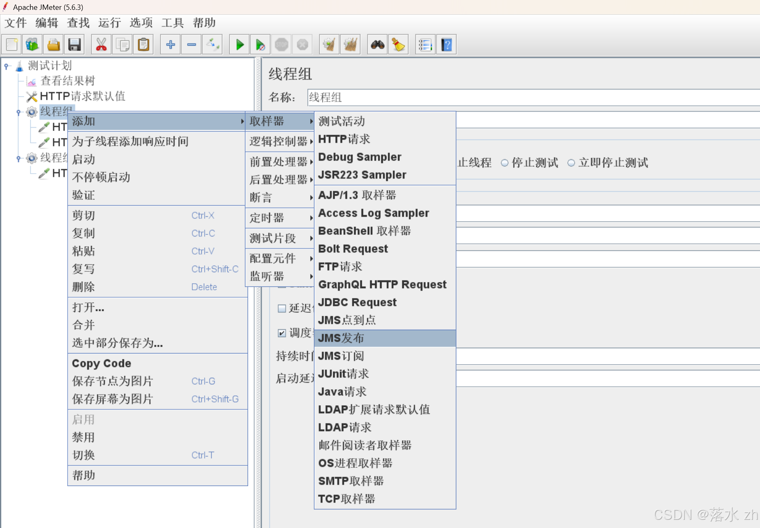Open the 文件 menu
760x528 pixels.
tap(16, 23)
